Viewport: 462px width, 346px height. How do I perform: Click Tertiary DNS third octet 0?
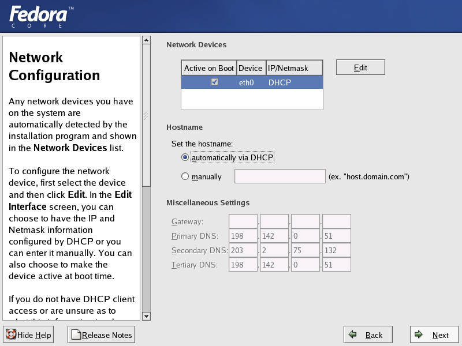[x=305, y=265]
